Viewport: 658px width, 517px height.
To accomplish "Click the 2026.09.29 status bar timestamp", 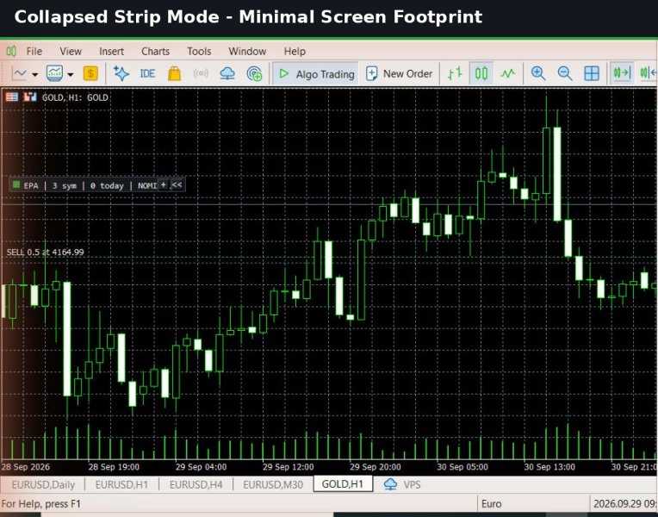I will [624, 504].
